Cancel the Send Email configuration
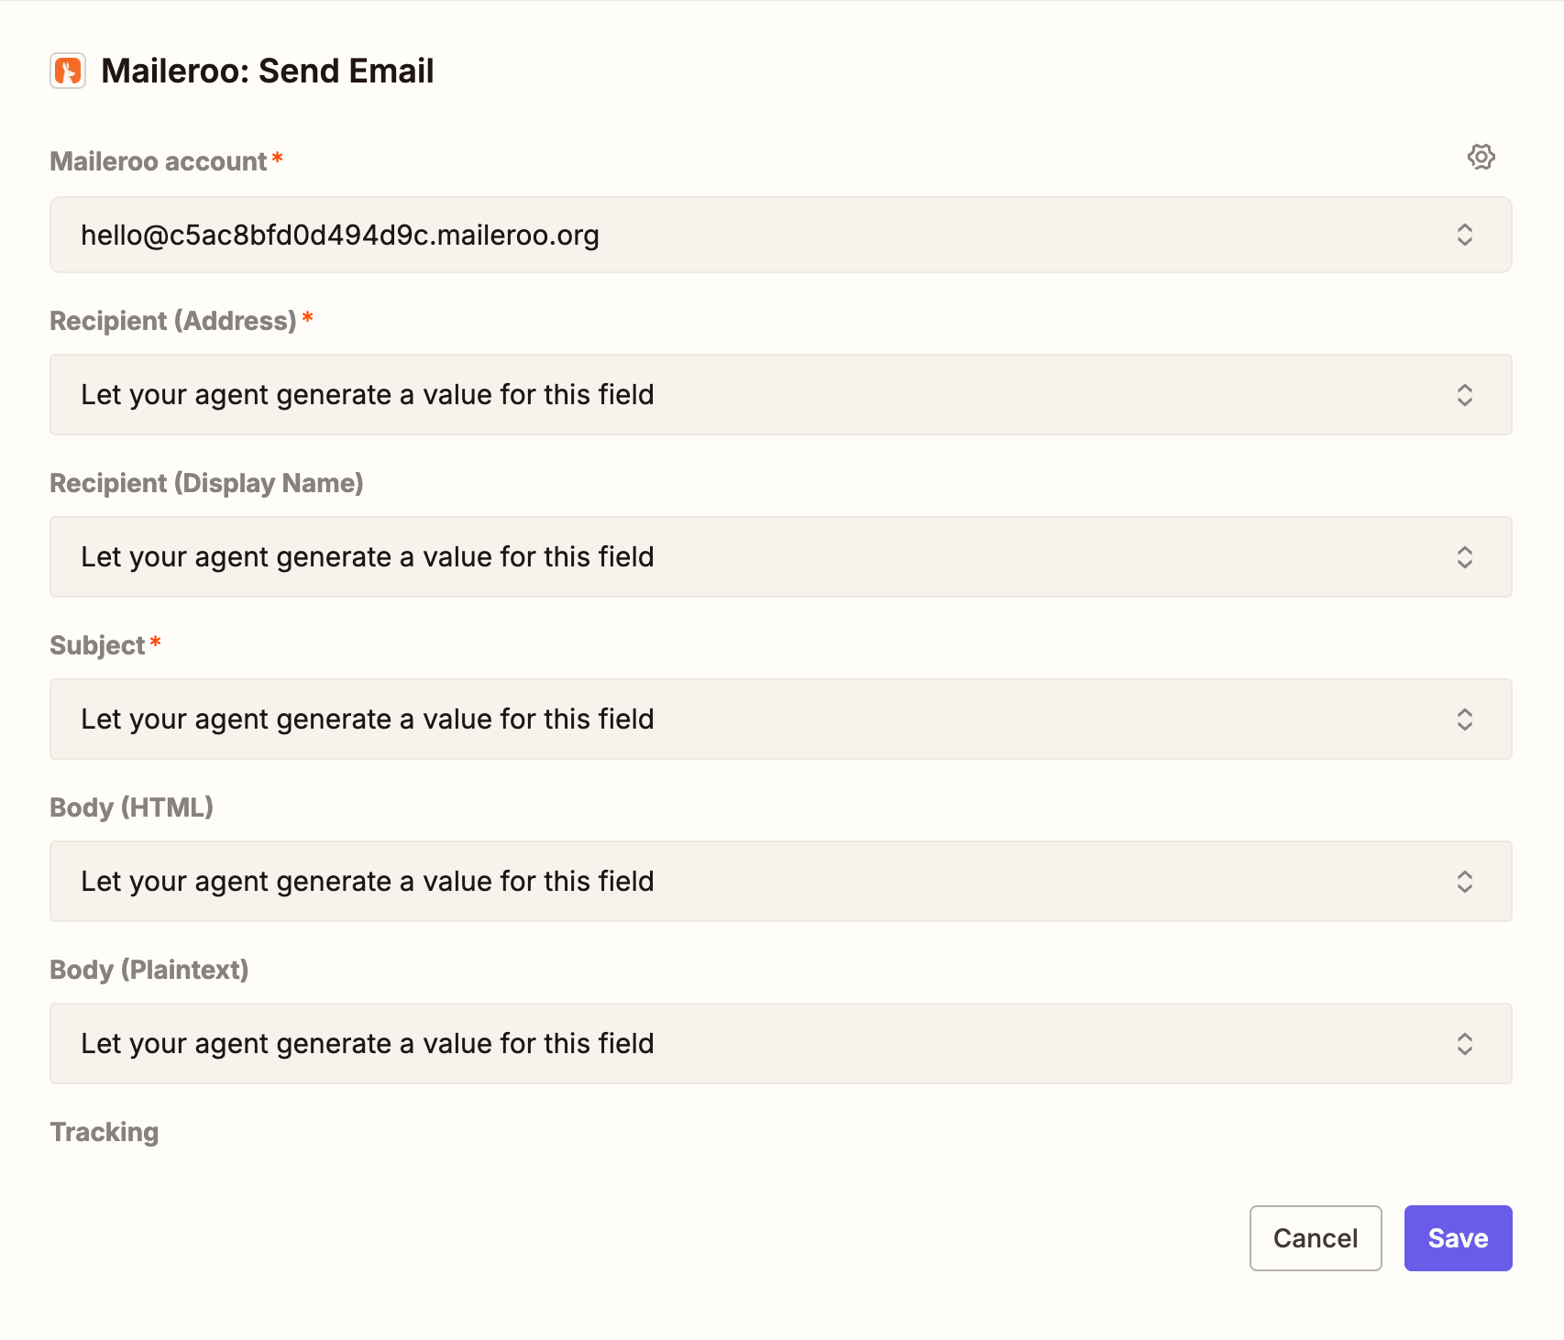The width and height of the screenshot is (1564, 1340). pos(1315,1238)
